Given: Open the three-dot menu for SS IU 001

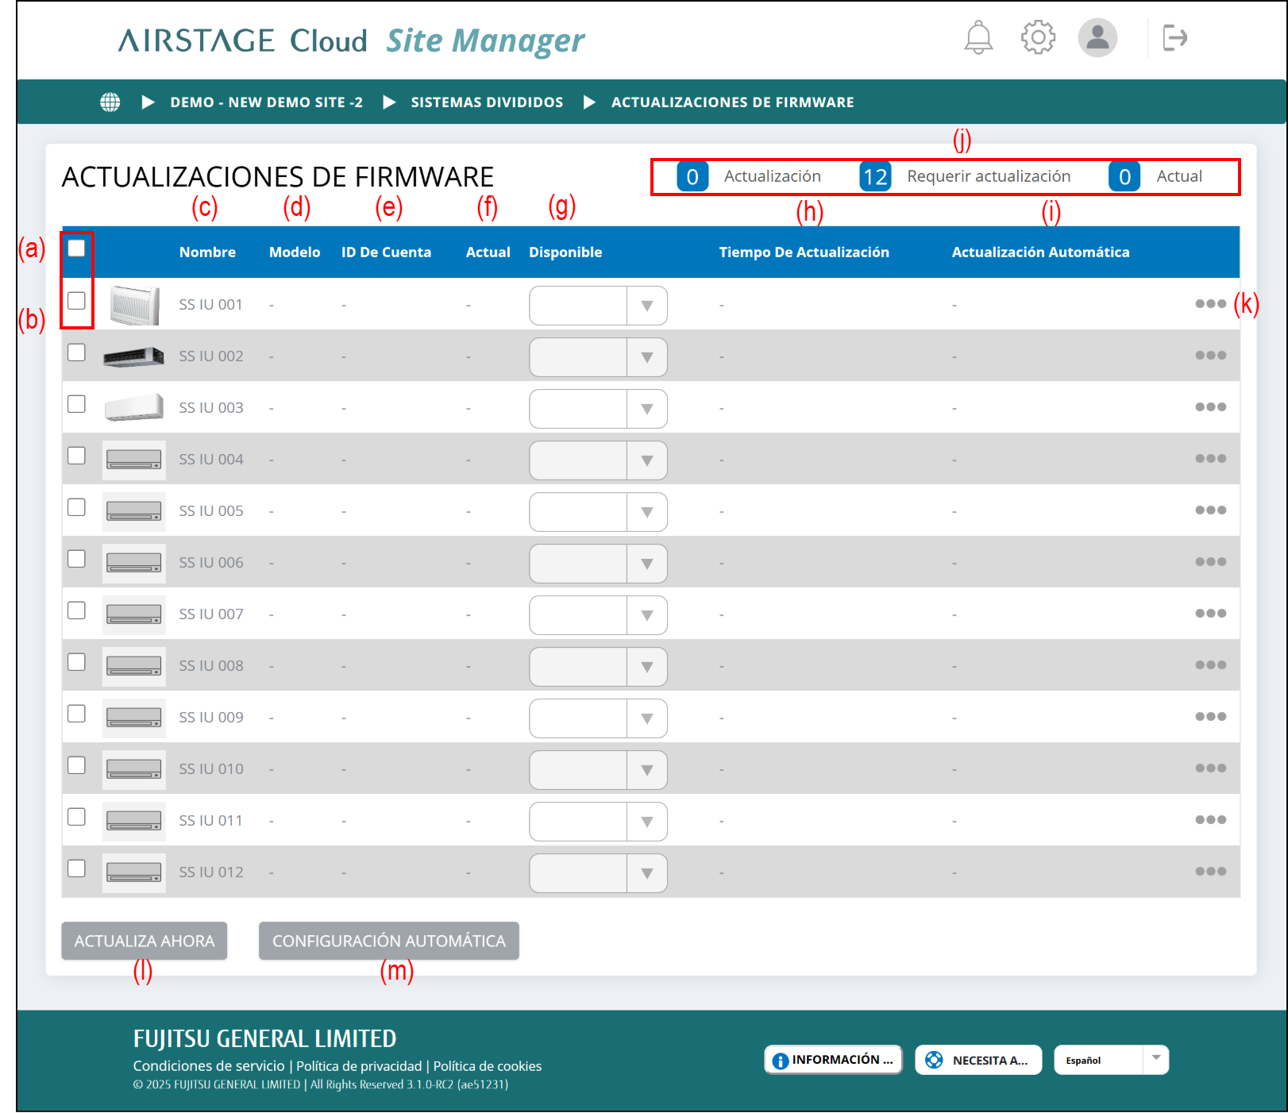Looking at the screenshot, I should pos(1210,304).
